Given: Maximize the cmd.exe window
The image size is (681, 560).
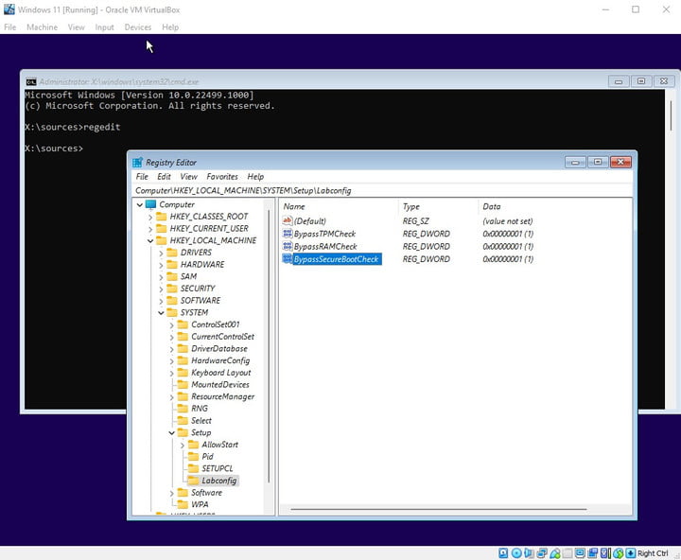Looking at the screenshot, I should coord(641,81).
